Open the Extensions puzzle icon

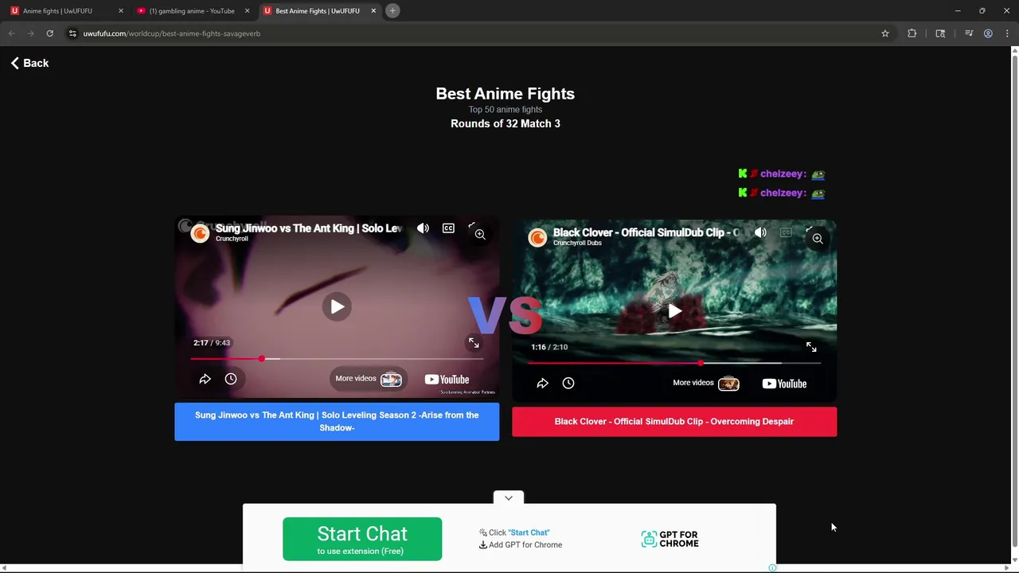coord(912,33)
